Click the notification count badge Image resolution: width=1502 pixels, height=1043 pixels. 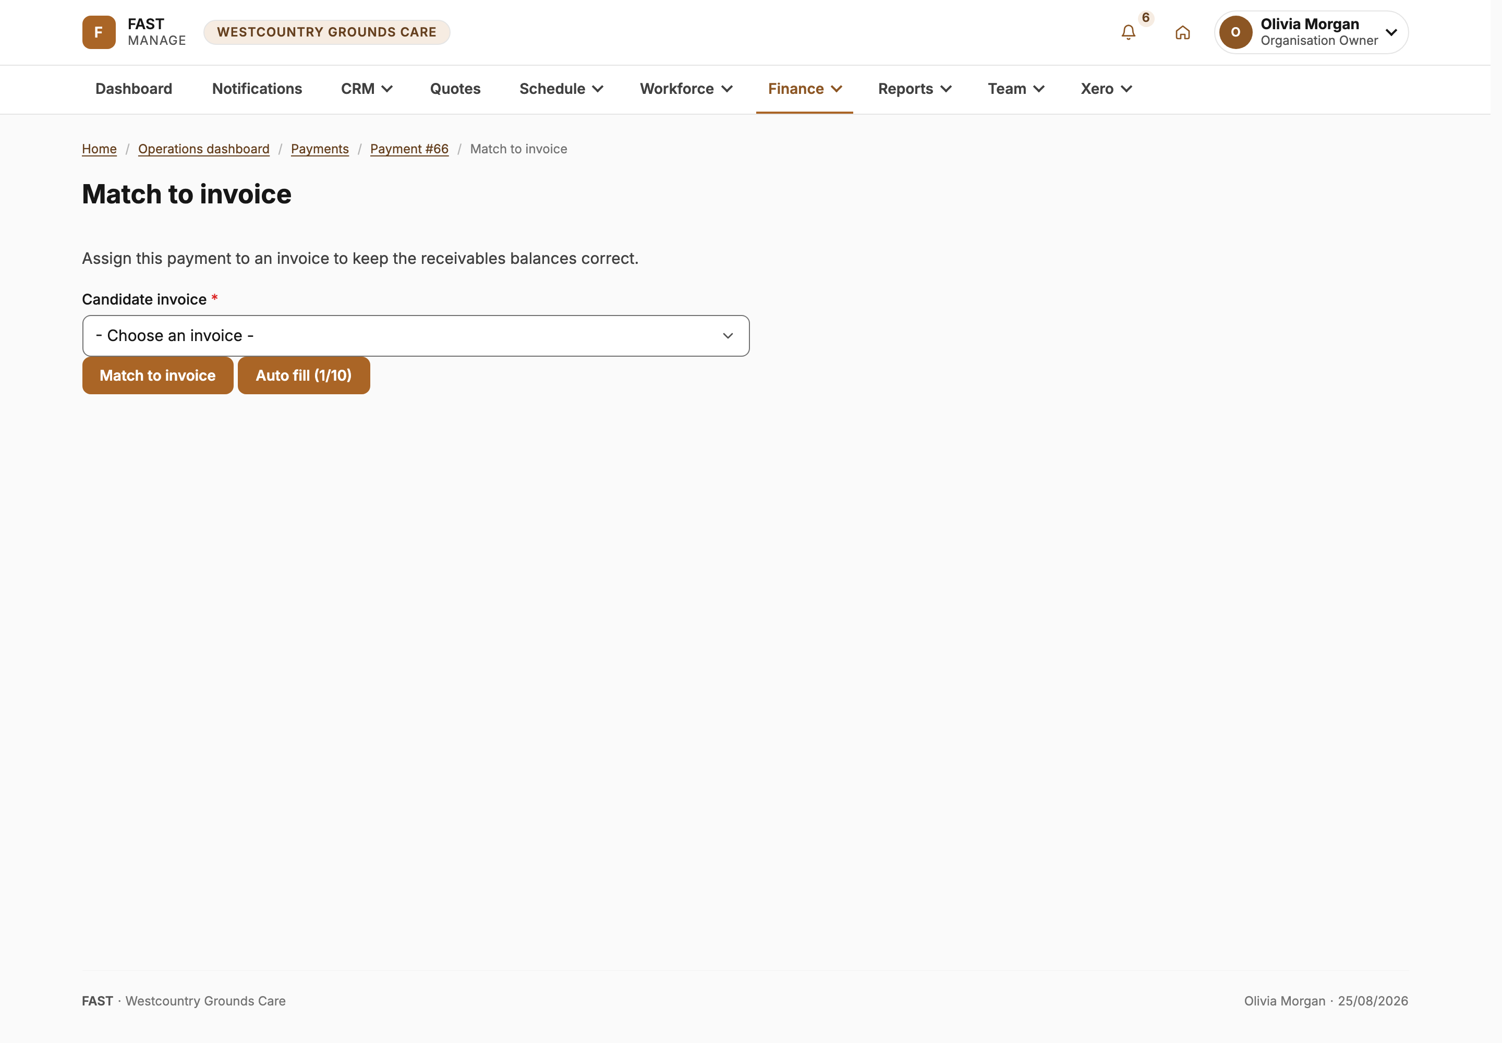pyautogui.click(x=1146, y=18)
